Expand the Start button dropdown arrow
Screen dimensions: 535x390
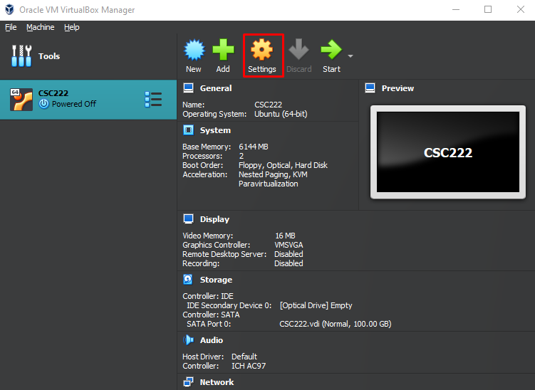point(350,56)
